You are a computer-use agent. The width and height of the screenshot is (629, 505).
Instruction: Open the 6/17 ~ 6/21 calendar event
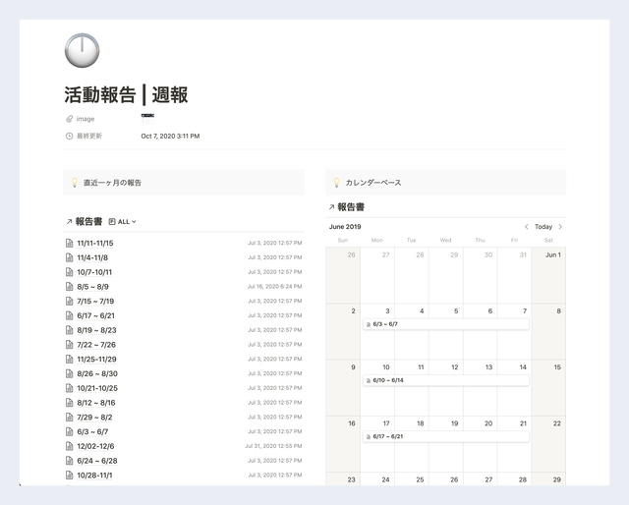click(445, 436)
